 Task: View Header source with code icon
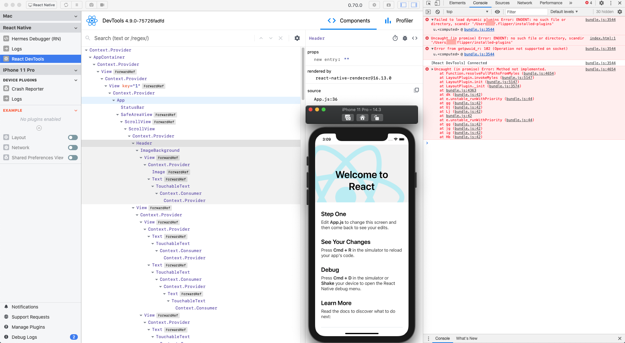pyautogui.click(x=415, y=38)
